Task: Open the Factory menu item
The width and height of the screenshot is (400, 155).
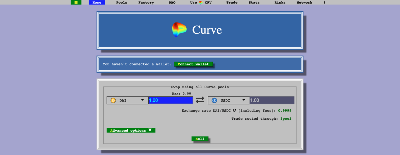Action: pos(146,2)
